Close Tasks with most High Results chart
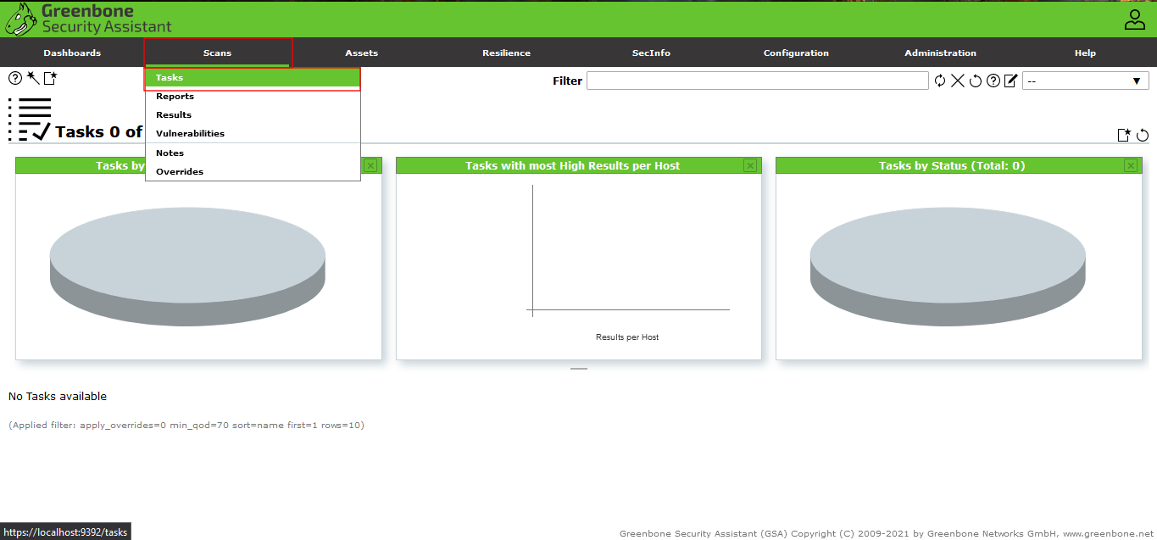Viewport: 1157px width, 540px height. (x=750, y=165)
